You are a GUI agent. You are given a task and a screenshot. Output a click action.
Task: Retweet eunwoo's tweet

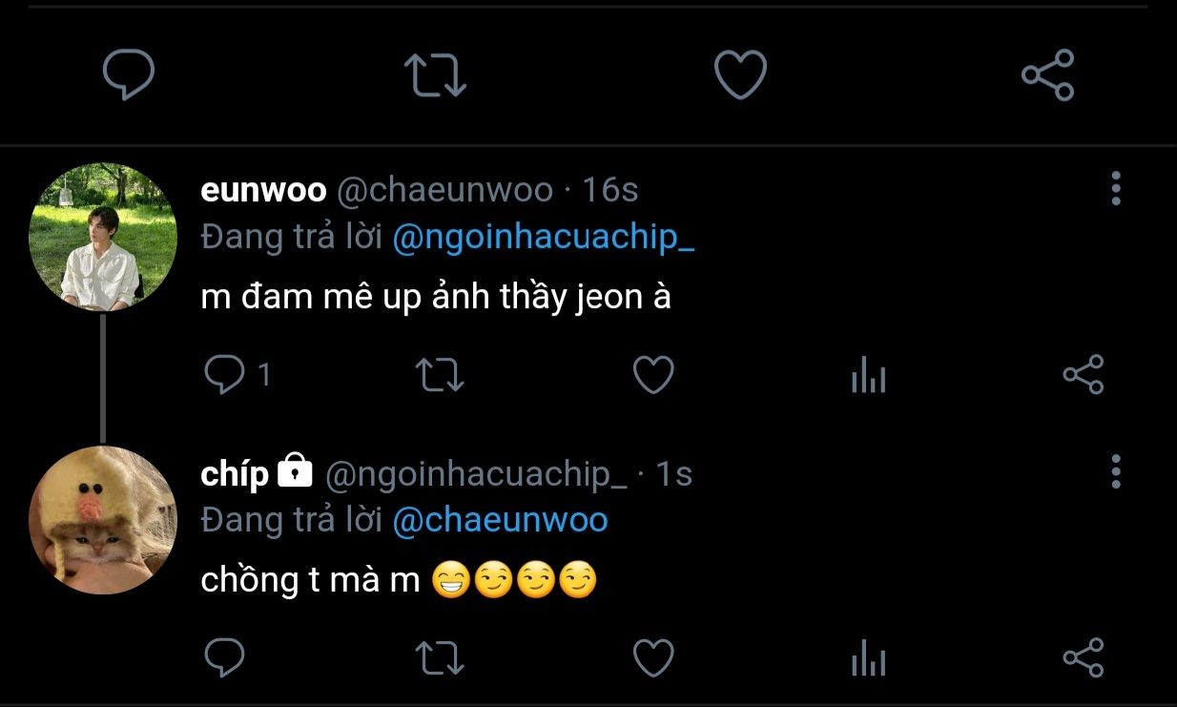[441, 375]
